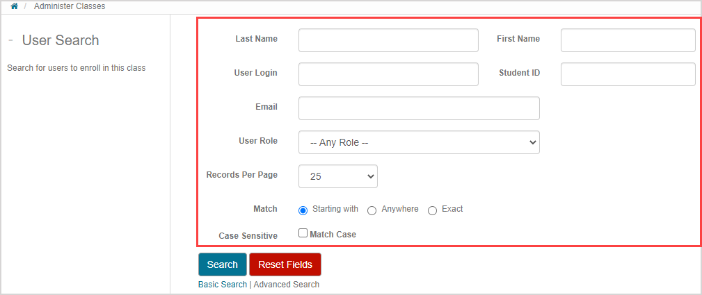Click into the Last Name field
Viewport: 702px width, 295px height.
pos(388,40)
